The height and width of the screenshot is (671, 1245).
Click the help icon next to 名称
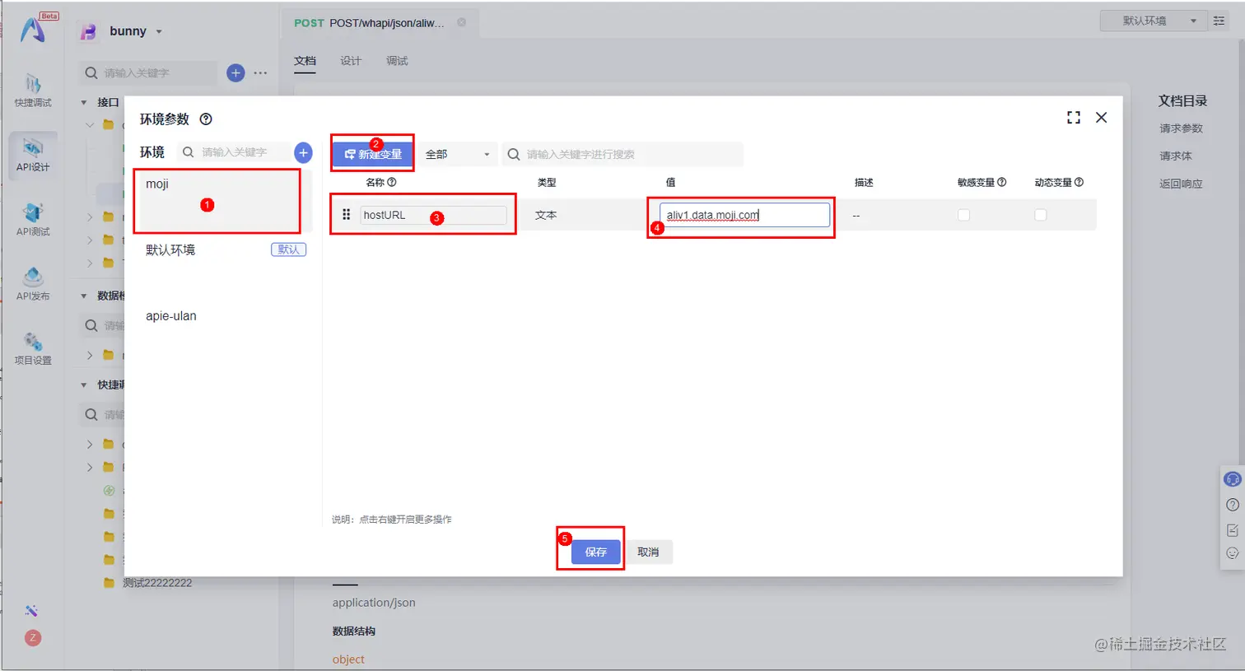click(392, 182)
